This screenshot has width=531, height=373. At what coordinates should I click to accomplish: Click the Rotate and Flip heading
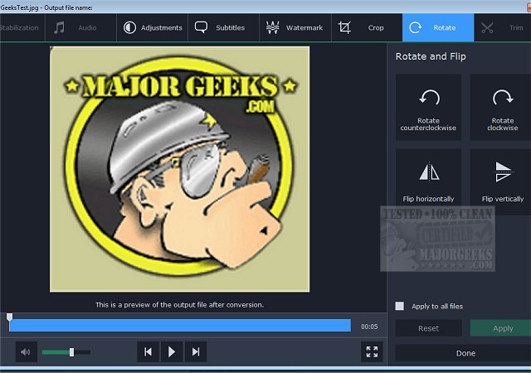(x=431, y=56)
